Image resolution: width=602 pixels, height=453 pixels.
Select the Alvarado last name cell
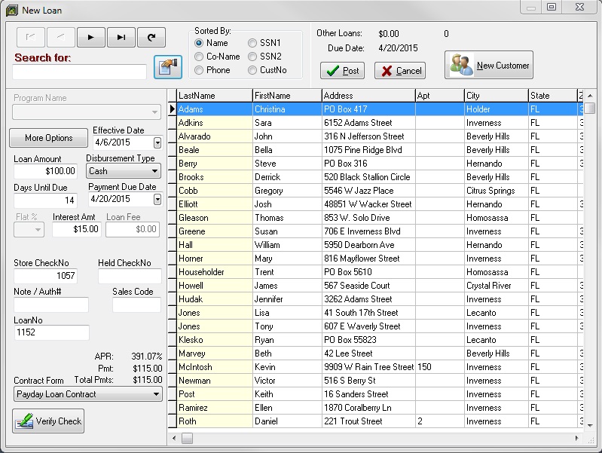pyautogui.click(x=215, y=136)
